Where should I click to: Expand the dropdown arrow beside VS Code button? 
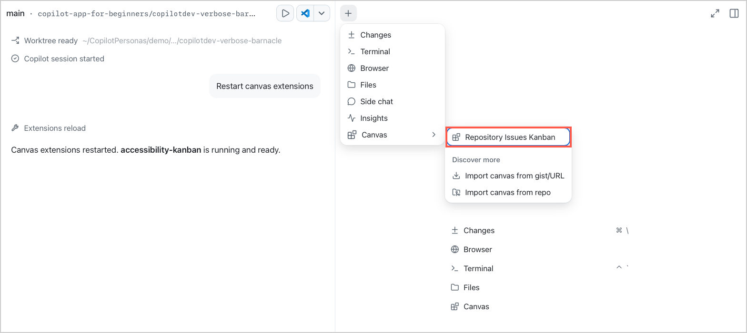pos(322,13)
